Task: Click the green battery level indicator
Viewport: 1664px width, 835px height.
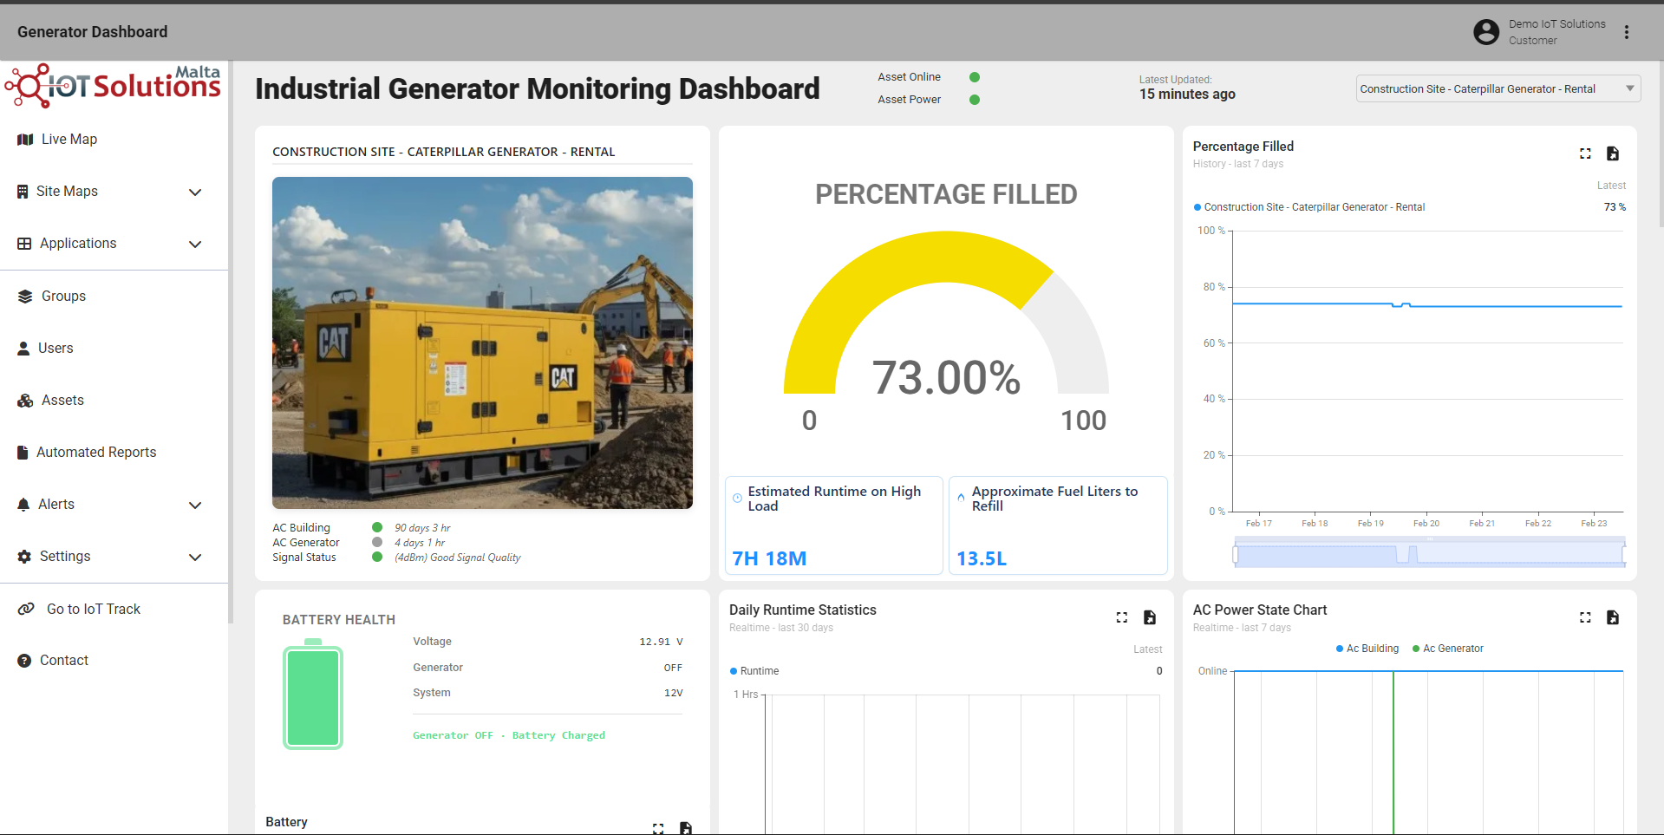Action: pyautogui.click(x=313, y=695)
